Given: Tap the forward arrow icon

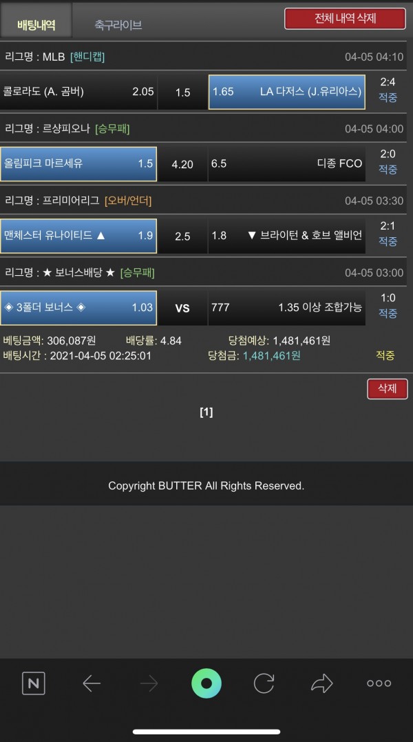Looking at the screenshot, I should coord(149,683).
